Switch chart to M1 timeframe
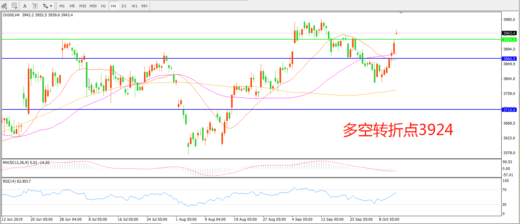The height and width of the screenshot is (224, 520). 62,6
